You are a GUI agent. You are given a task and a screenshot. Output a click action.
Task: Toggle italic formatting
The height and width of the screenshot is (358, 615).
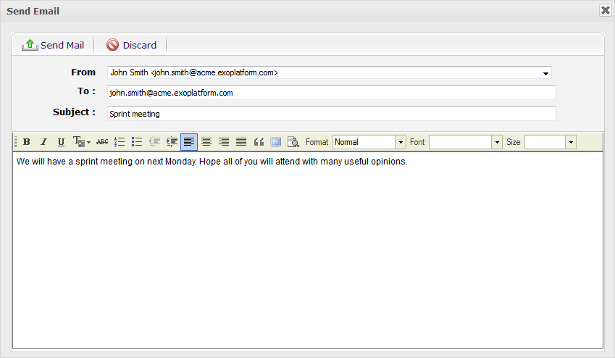click(x=43, y=142)
